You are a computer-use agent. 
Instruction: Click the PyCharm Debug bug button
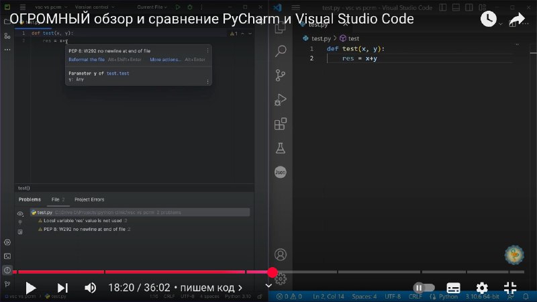click(190, 7)
